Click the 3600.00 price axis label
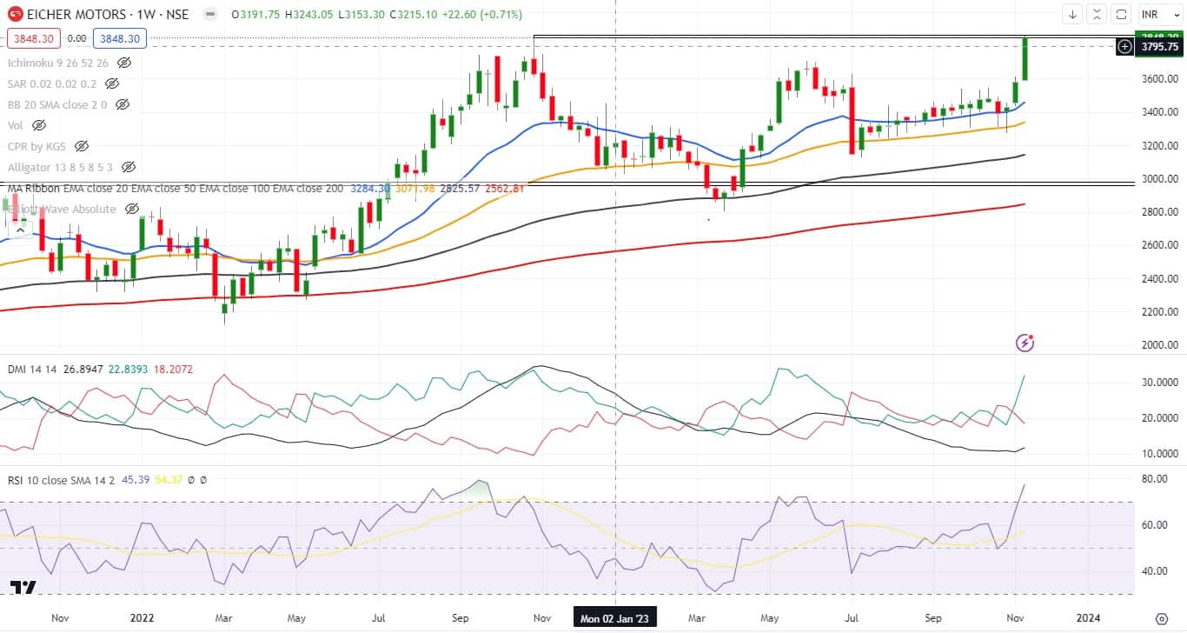 [1159, 79]
